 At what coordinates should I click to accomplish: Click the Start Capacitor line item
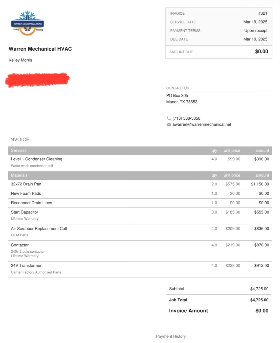coord(25,212)
